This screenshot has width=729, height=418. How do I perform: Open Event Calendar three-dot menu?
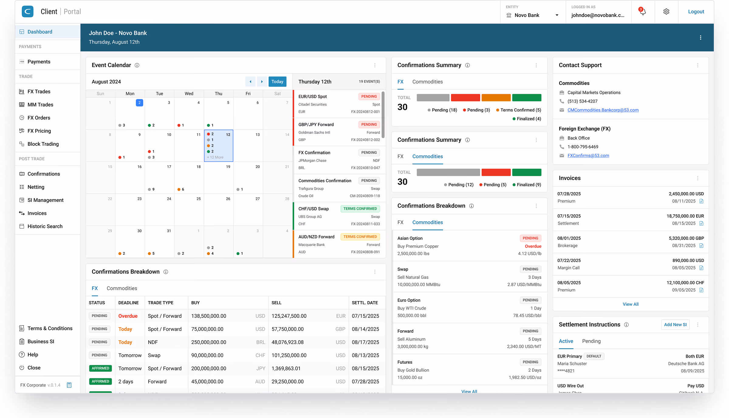[x=375, y=65]
